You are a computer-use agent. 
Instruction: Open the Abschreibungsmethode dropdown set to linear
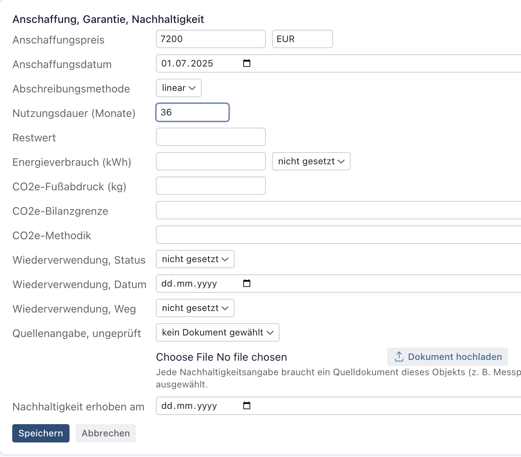tap(179, 88)
